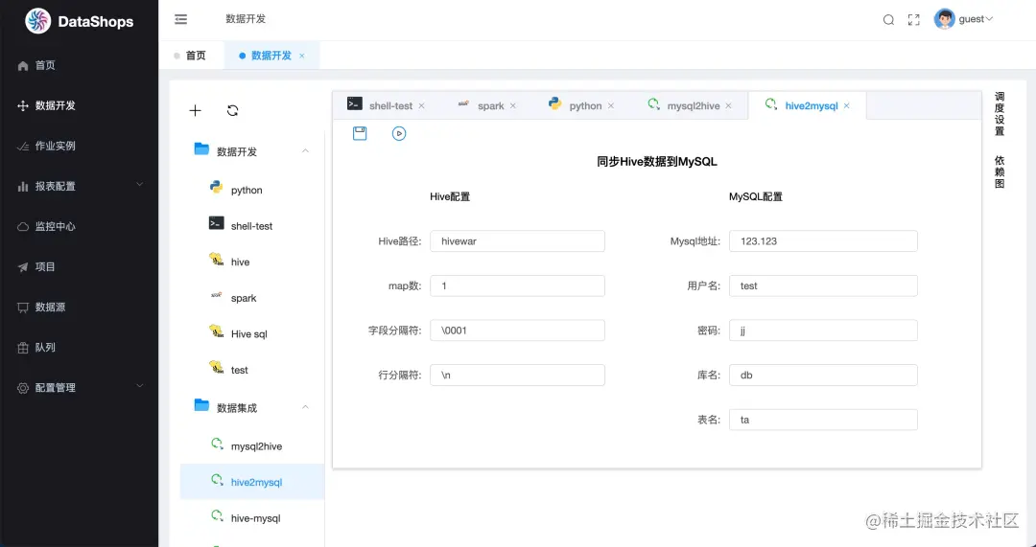
Task: Click the 数据开发 breadcrumb text
Action: [246, 19]
